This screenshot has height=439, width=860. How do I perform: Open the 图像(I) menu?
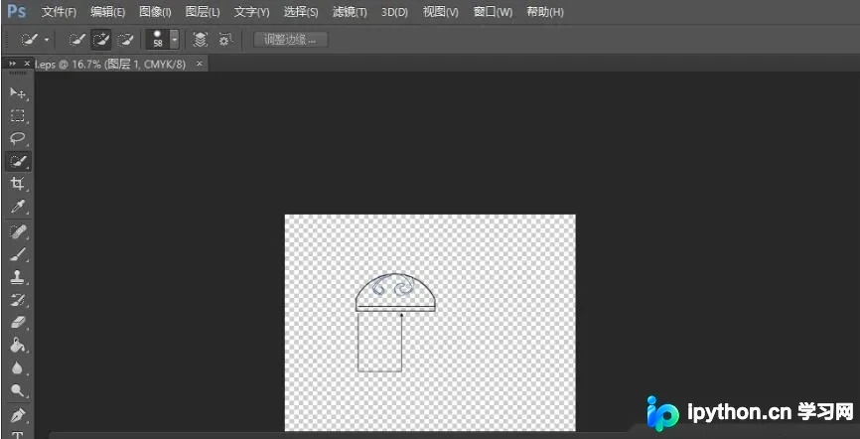[x=155, y=12]
